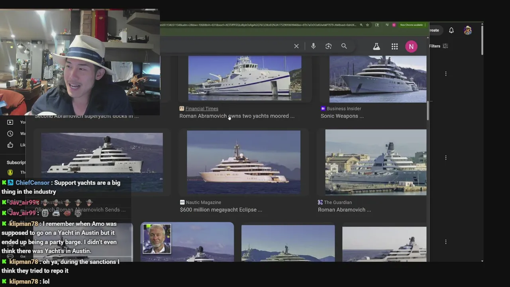
Task: Open YouTube channel avatar menu
Action: click(468, 30)
